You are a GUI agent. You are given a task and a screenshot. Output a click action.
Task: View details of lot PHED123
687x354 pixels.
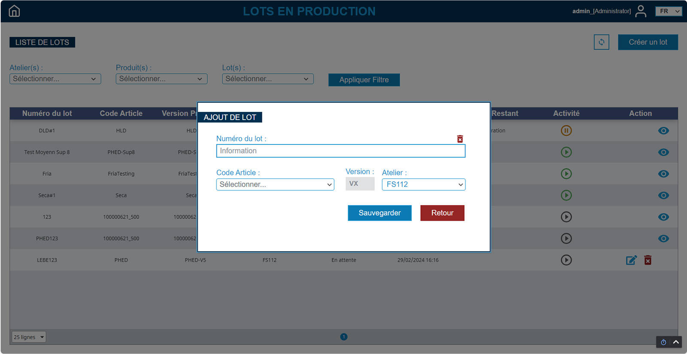[663, 239]
